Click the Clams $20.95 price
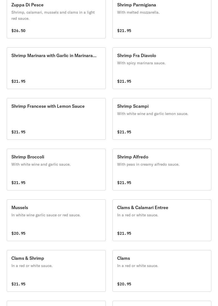This screenshot has height=306, width=218. 124,284
